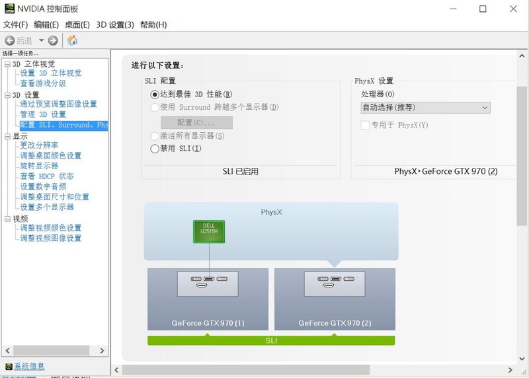Maximize the NVIDIA 控制面板 window
Screen dimensions: 529x378
(483, 9)
